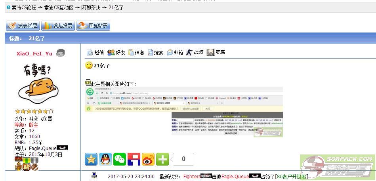Open the 案底 record icon
The image size is (376, 181).
[x=216, y=52]
